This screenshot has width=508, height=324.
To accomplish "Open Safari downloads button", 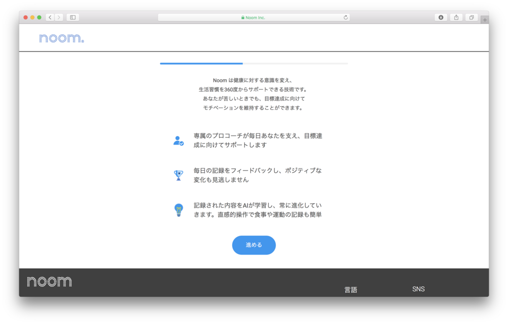I will tap(441, 17).
